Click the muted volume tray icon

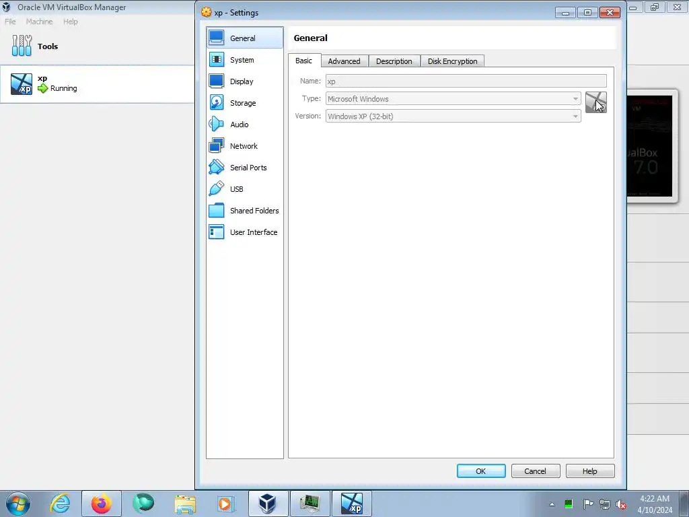tap(621, 504)
